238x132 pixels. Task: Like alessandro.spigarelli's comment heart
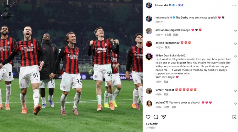235,31
